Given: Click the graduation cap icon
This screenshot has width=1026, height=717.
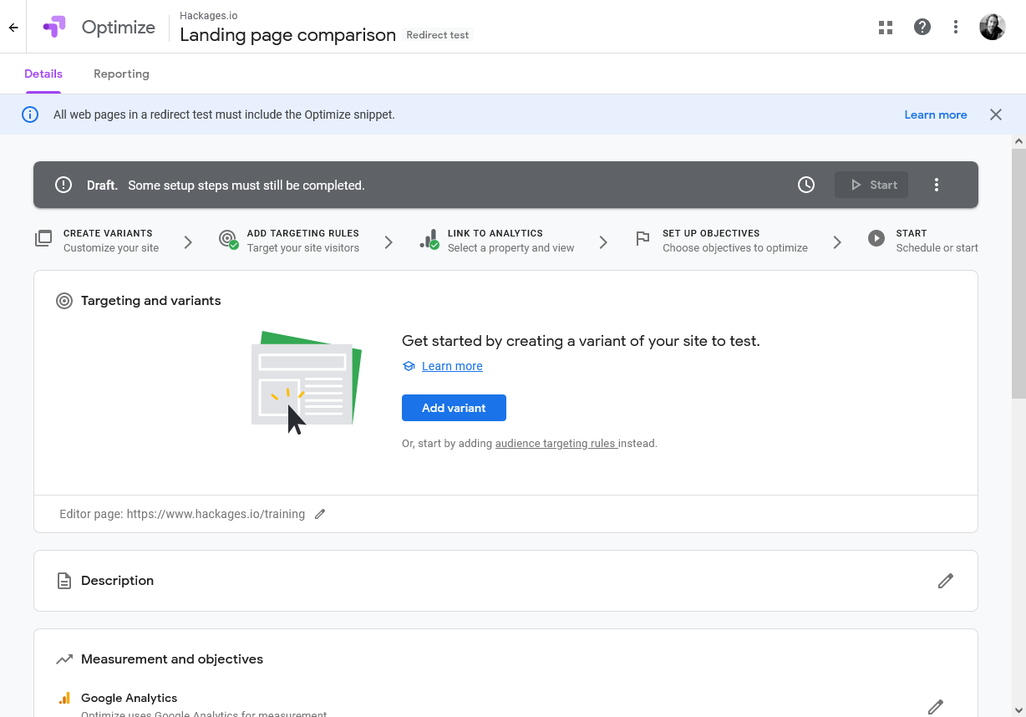Looking at the screenshot, I should [409, 366].
